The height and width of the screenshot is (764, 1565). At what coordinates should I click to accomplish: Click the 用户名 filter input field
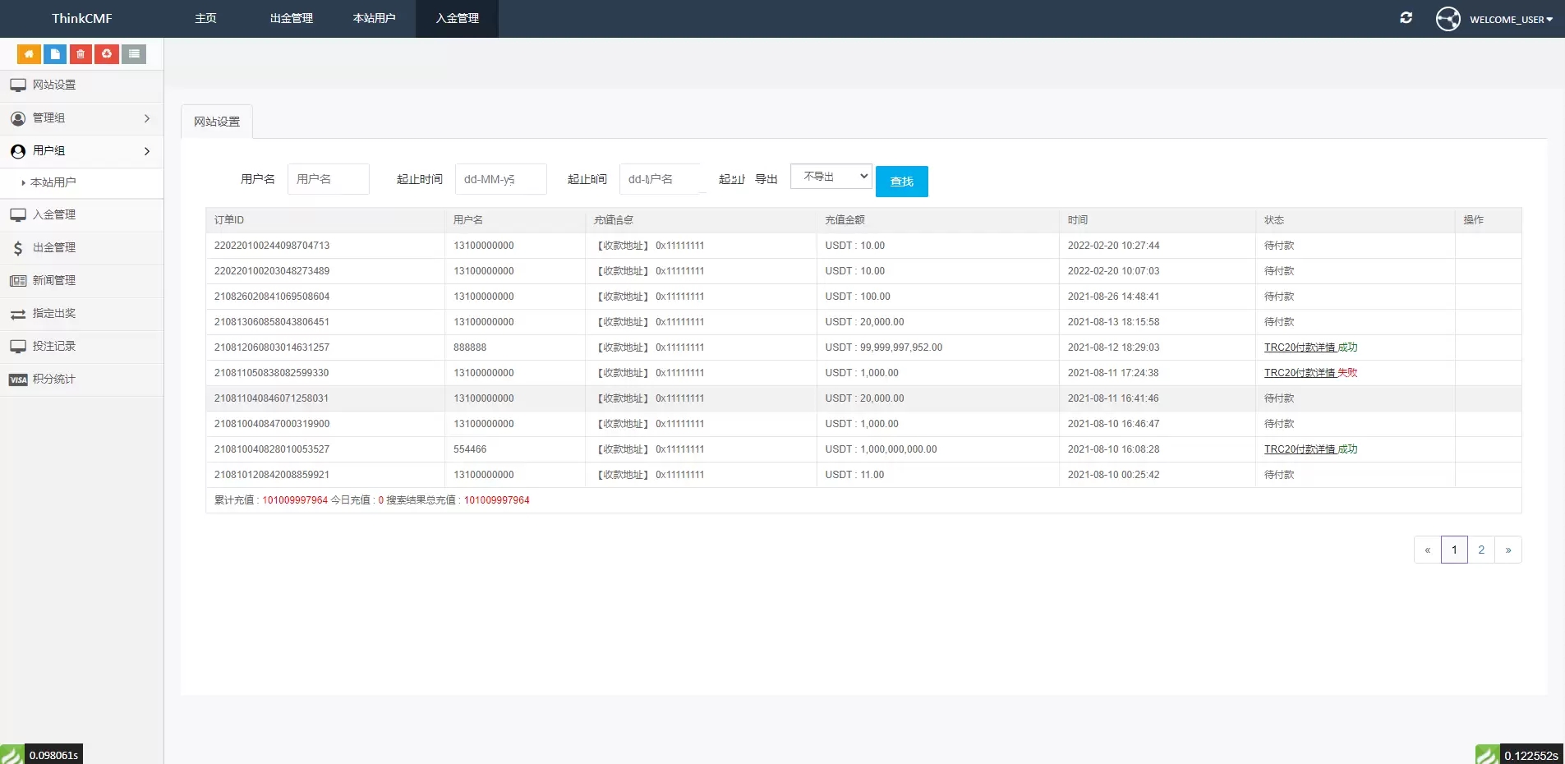pyautogui.click(x=328, y=179)
